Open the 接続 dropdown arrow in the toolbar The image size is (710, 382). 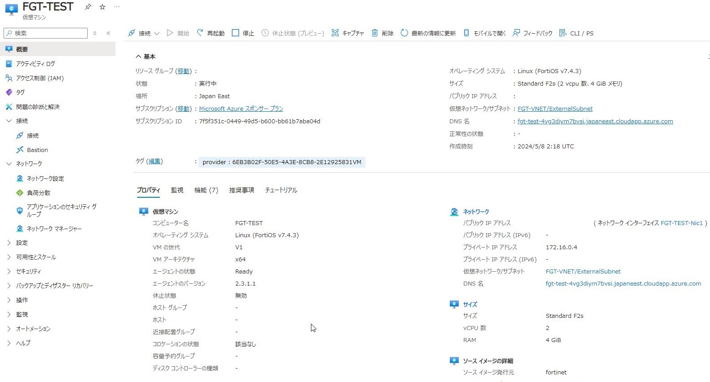point(157,33)
